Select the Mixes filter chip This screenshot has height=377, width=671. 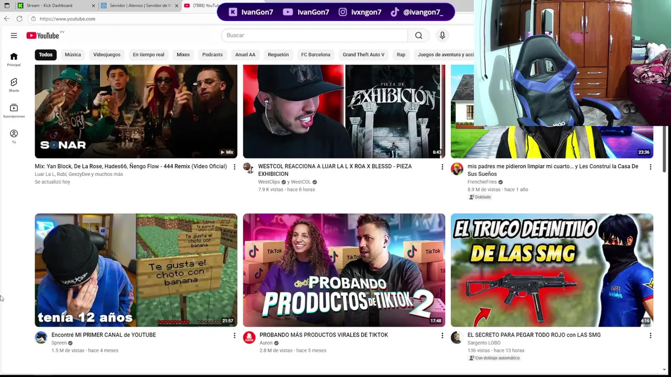[x=183, y=54]
